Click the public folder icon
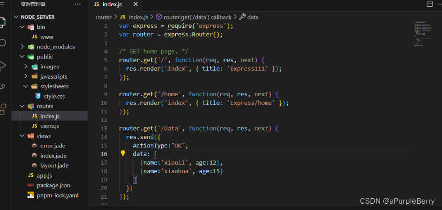 click(x=31, y=57)
